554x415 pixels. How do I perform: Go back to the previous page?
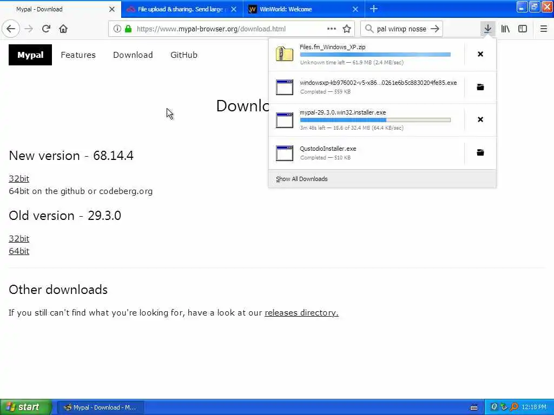11,29
